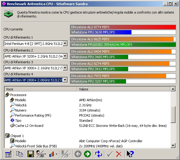Select the '2x 200MHz (400MHz vel. dati)' value

[101, 146]
